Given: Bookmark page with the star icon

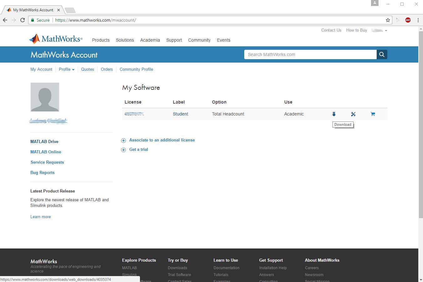Looking at the screenshot, I should click(x=388, y=20).
